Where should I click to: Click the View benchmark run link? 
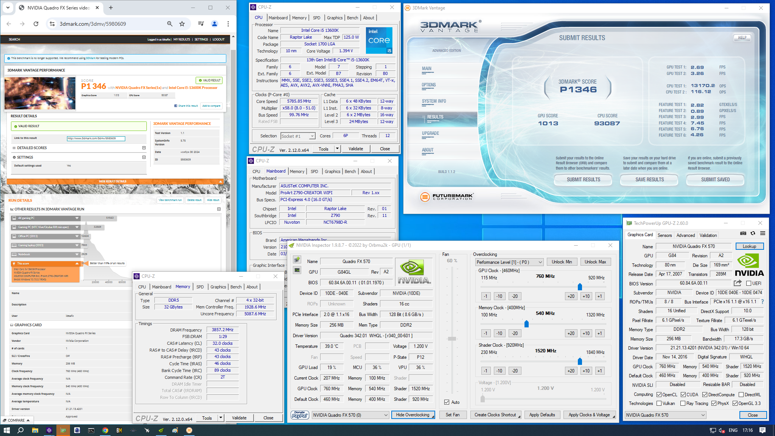[170, 200]
